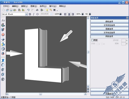The width and height of the screenshot is (129, 99).
Task: Open the 帮助(H) menu
Action: click(62, 6)
